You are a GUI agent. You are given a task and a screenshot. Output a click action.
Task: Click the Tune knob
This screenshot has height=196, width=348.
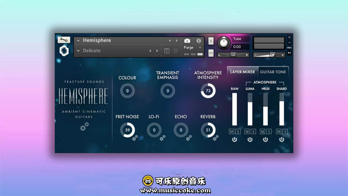pos(224,43)
